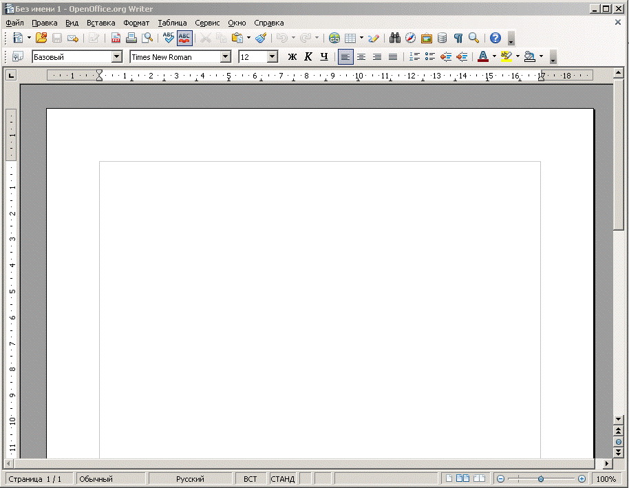Viewport: 629px width, 488px height.
Task: Open font color dropdown arrow
Action: [494, 56]
